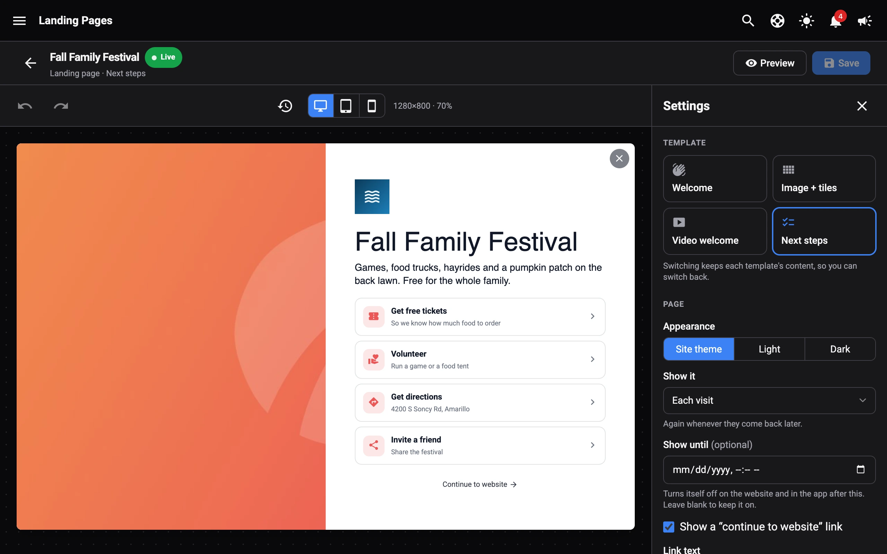Viewport: 887px width, 554px height.
Task: Click chevron on Get free tickets row
Action: tap(592, 316)
